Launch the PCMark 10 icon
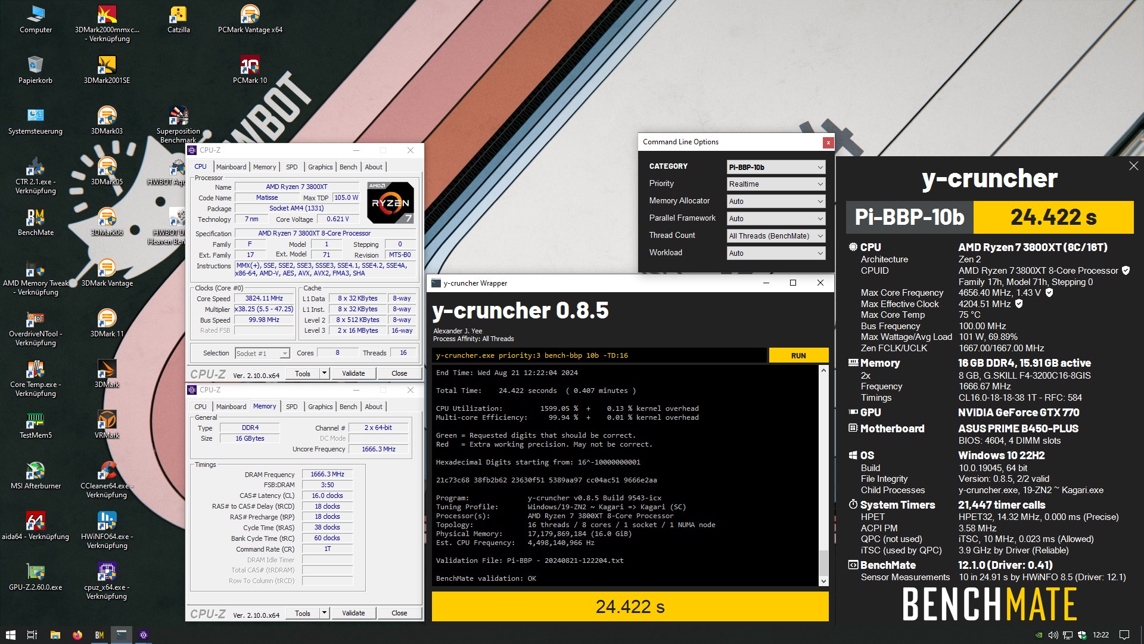This screenshot has height=644, width=1144. (x=250, y=70)
